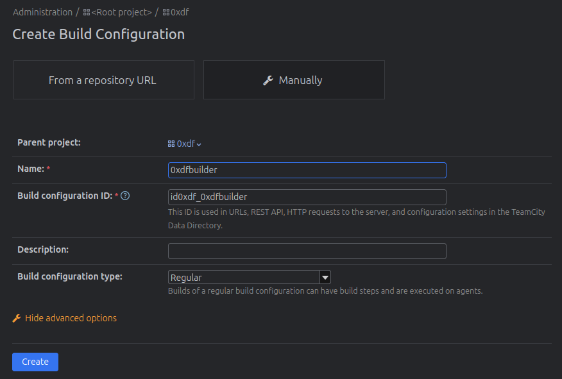This screenshot has width=562, height=379.
Task: Click the wrench icon beside Hide advanced options
Action: pyautogui.click(x=17, y=318)
